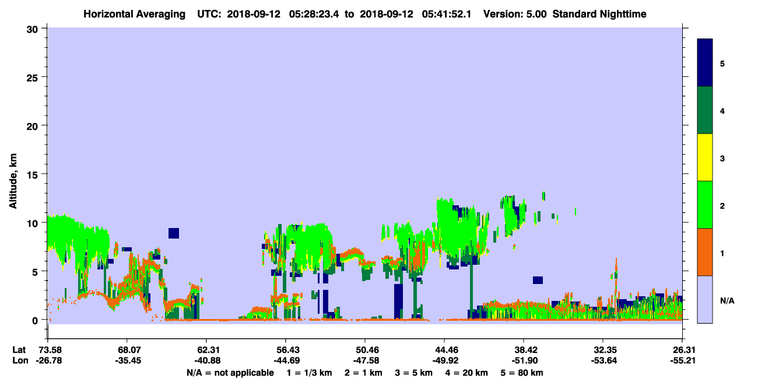
Task: Click longitude value -53.64
Action: coord(603,360)
